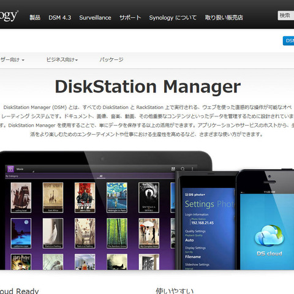This screenshot has height=294, width=294.
Task: Click the grid view icon on tablet
Action: tap(173, 169)
